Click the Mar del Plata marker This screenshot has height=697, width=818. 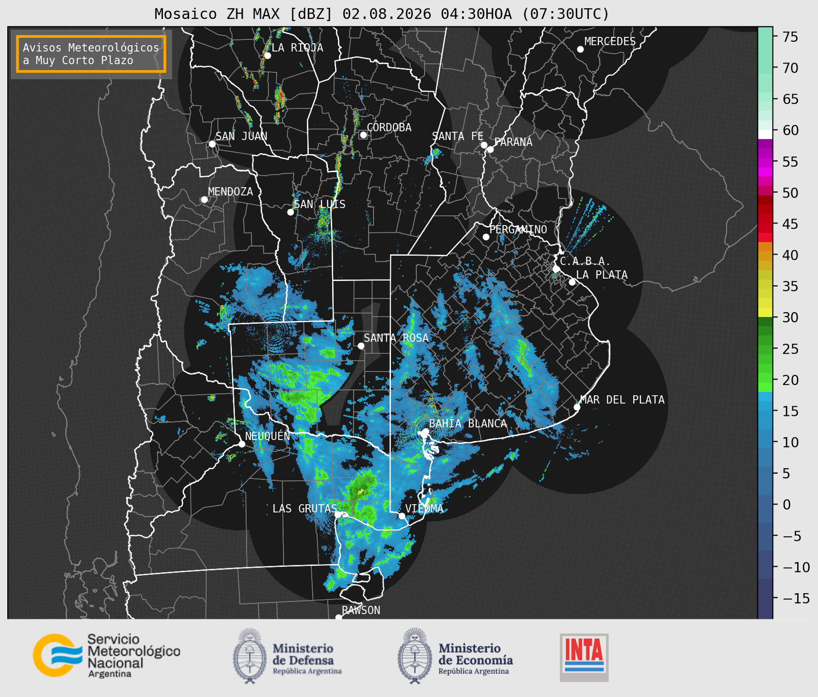click(577, 407)
